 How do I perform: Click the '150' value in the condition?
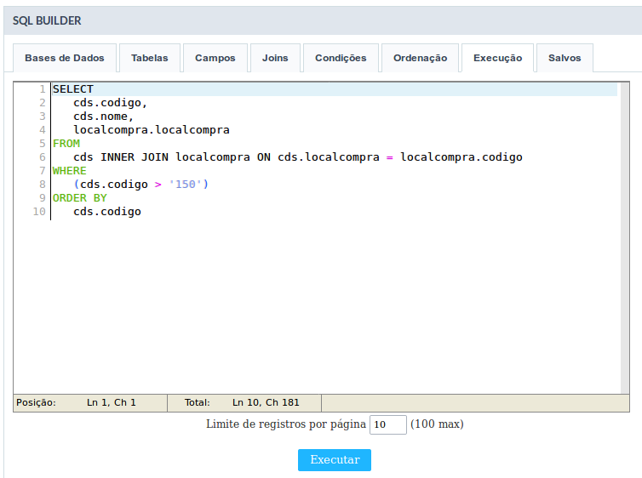(185, 185)
